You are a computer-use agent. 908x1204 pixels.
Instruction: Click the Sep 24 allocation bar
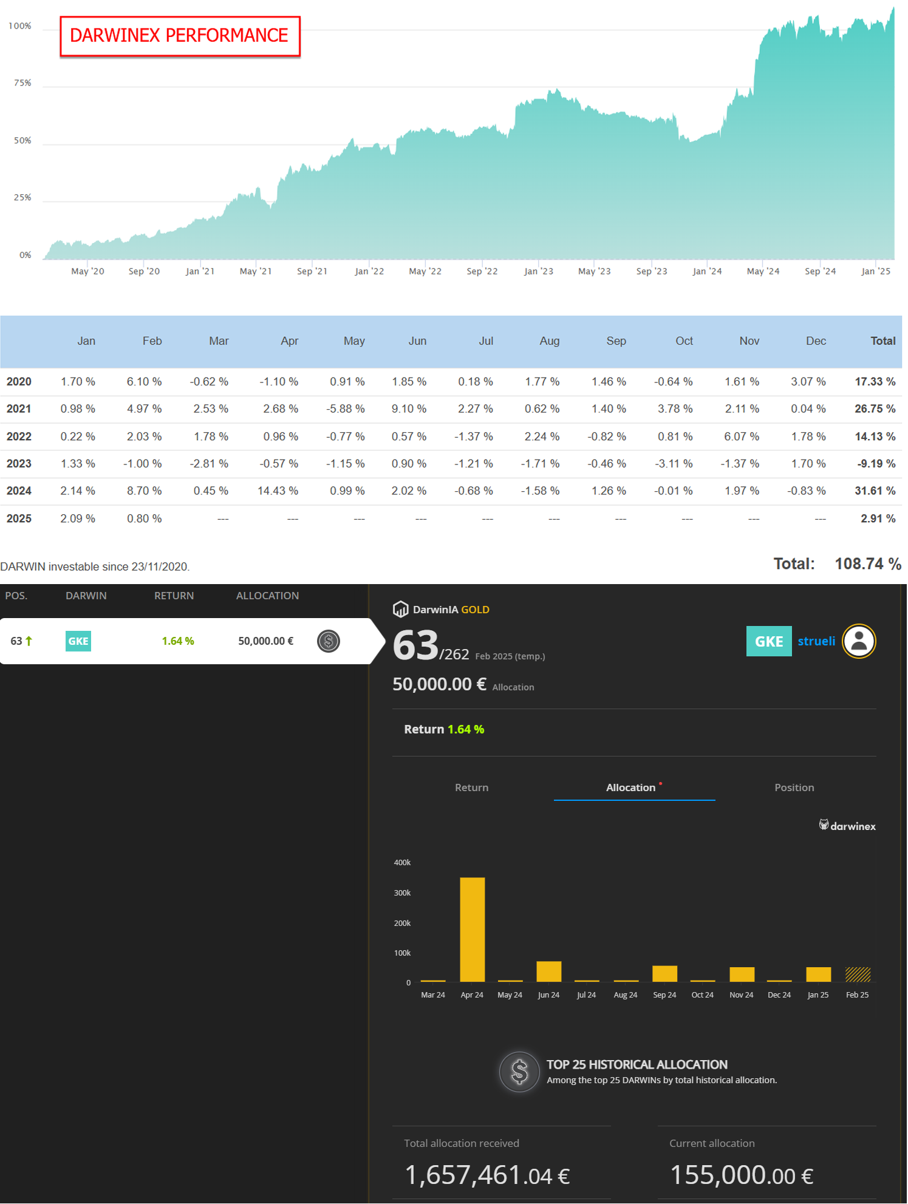coord(665,973)
